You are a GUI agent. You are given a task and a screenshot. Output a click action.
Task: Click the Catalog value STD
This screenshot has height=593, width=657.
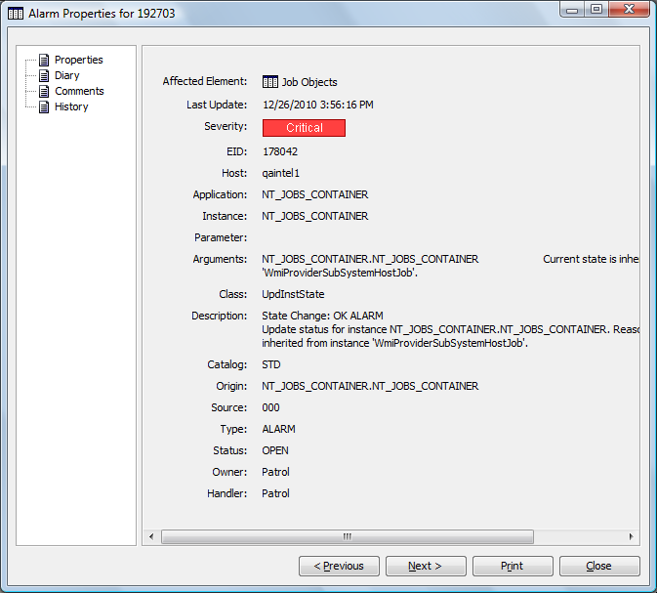pos(271,364)
